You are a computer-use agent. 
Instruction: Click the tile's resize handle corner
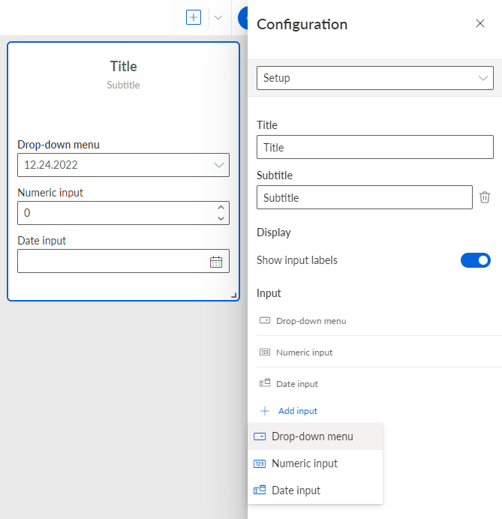[x=234, y=295]
